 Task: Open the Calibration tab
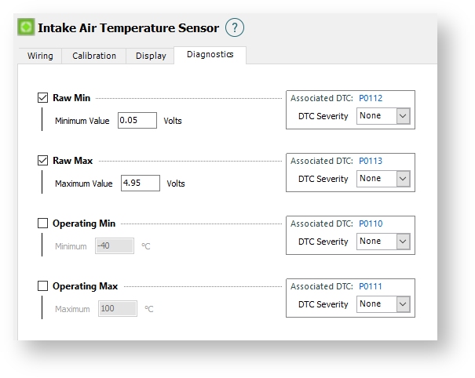94,56
